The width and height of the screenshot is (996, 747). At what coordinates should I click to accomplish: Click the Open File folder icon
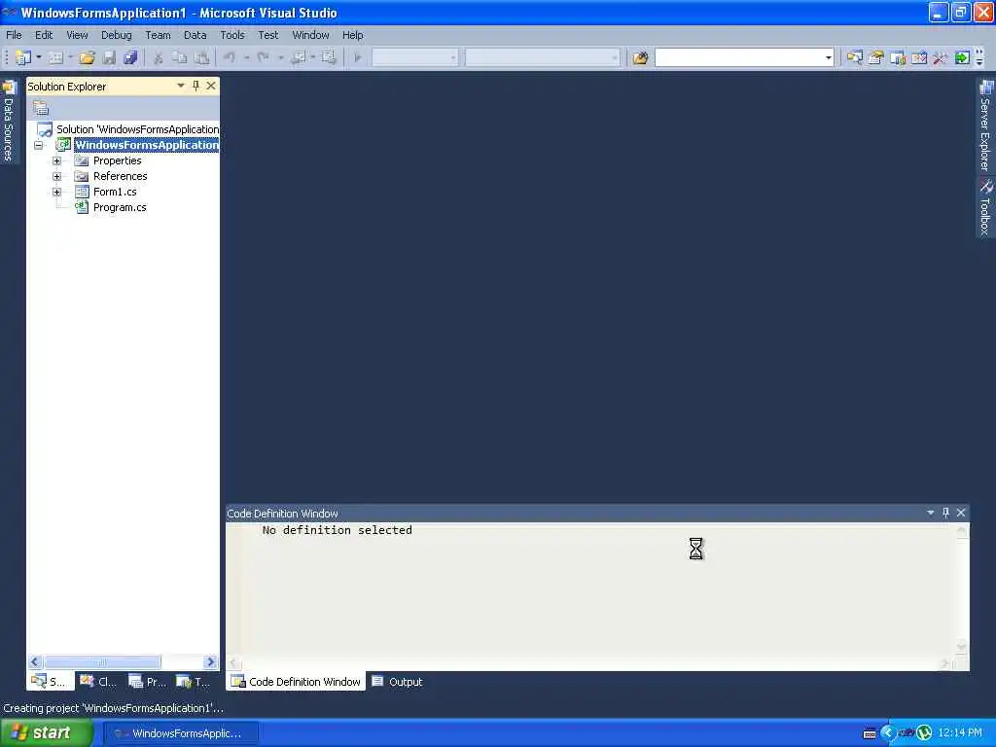[87, 57]
